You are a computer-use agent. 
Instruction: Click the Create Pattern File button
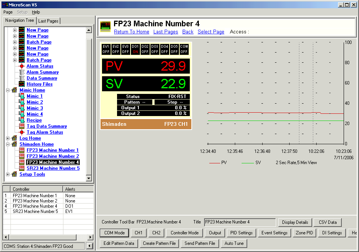point(159,243)
